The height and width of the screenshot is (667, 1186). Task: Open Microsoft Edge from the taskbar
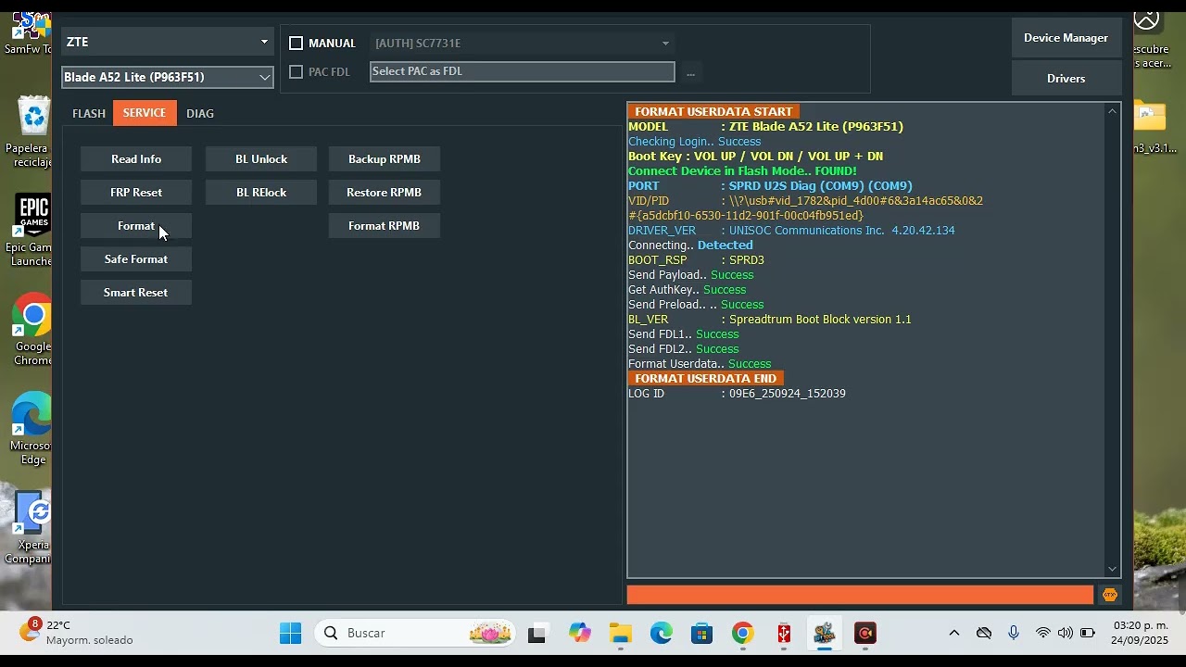(662, 633)
